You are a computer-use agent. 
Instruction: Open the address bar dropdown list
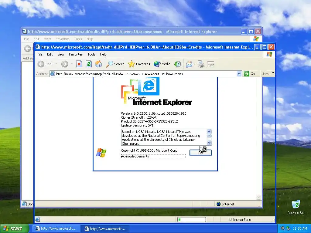tap(239, 74)
